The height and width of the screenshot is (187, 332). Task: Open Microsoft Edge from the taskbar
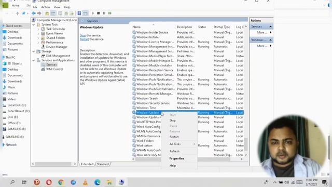pos(98,182)
